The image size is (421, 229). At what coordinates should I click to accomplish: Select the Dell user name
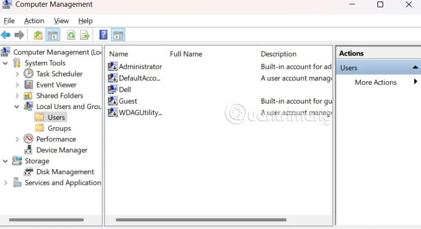[125, 89]
